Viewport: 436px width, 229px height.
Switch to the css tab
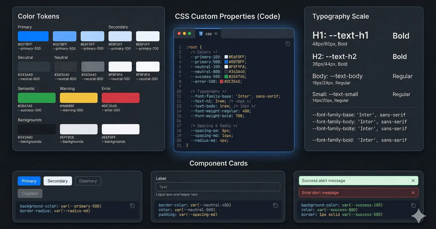pyautogui.click(x=208, y=33)
